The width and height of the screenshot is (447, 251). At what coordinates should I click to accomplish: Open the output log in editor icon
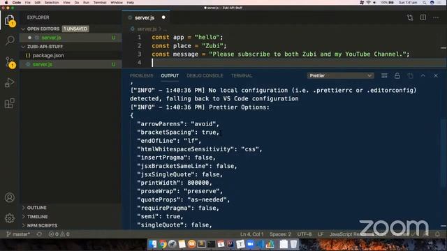coord(410,76)
